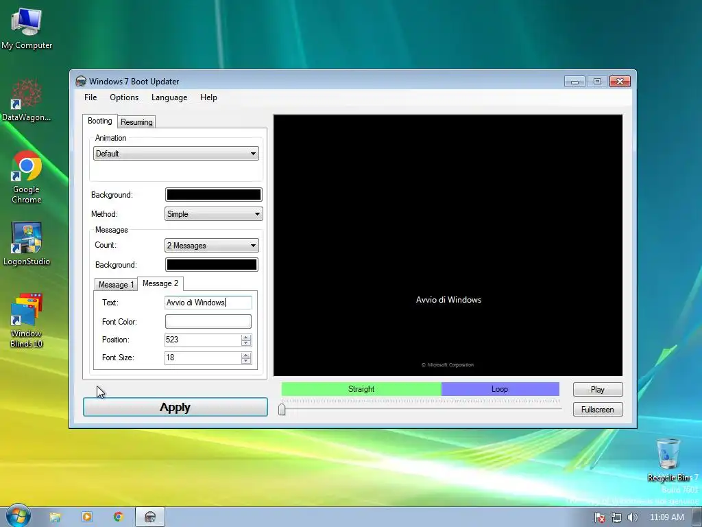
Task: Click the Action Center flag tray icon
Action: (599, 517)
